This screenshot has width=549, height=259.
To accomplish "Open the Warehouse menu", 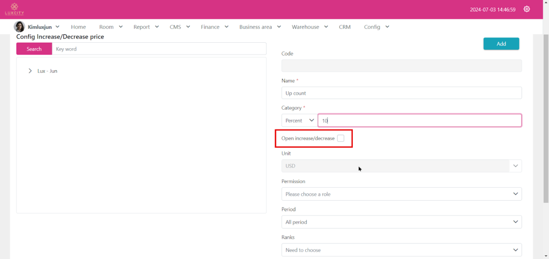I will pos(309,27).
